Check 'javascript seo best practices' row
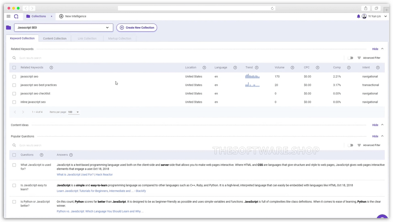 [x=14, y=85]
